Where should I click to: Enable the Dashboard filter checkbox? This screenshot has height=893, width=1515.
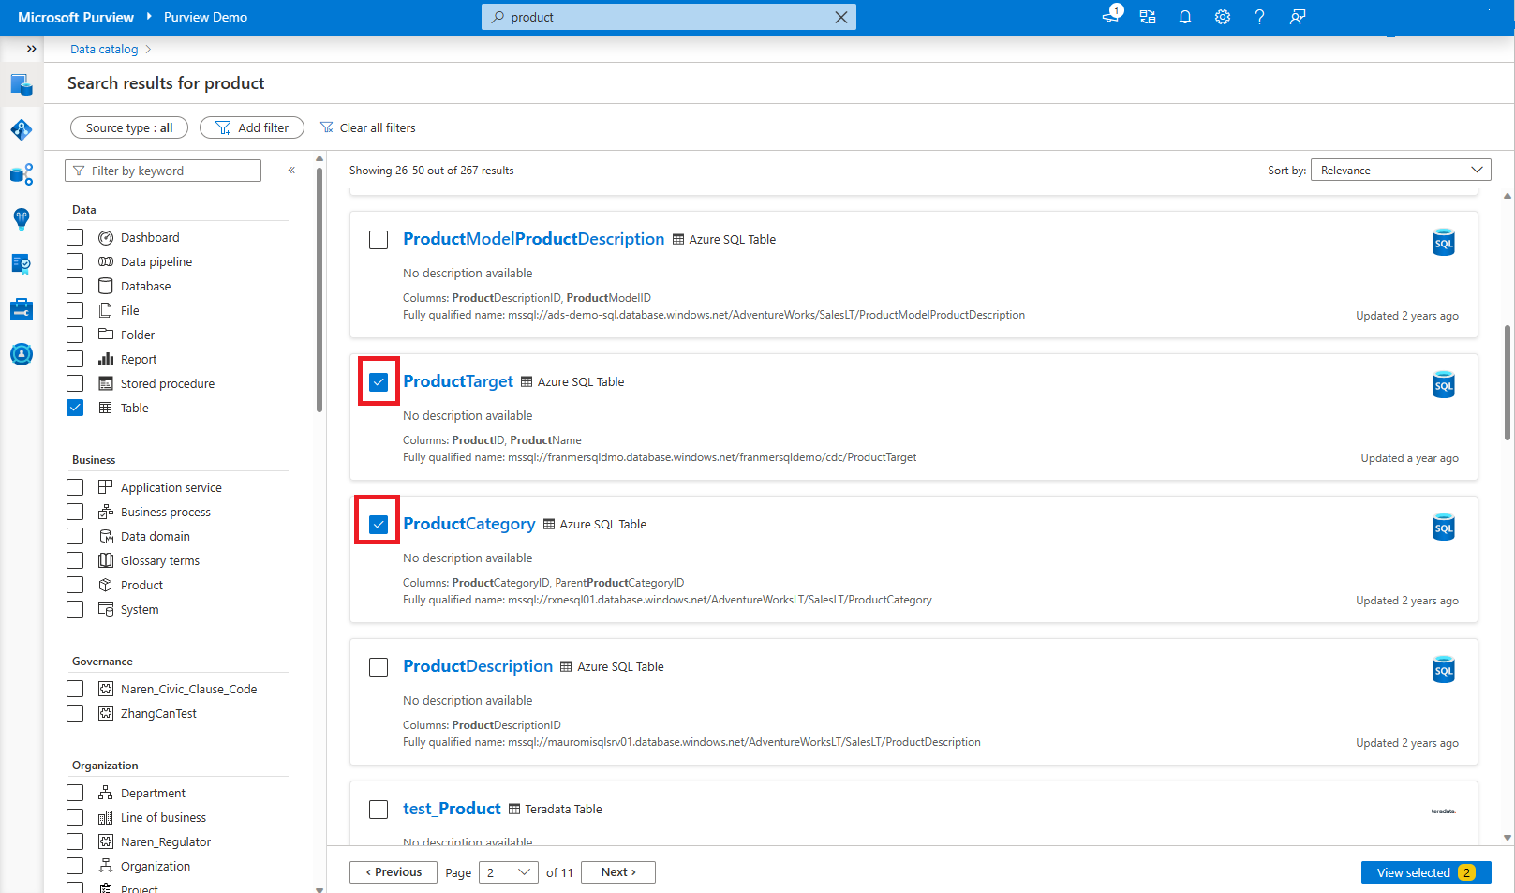tap(75, 237)
